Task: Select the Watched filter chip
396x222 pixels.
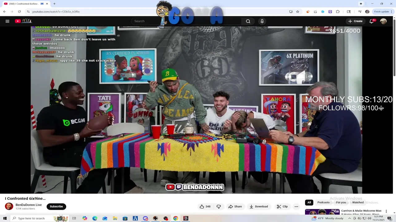Action: 358,202
